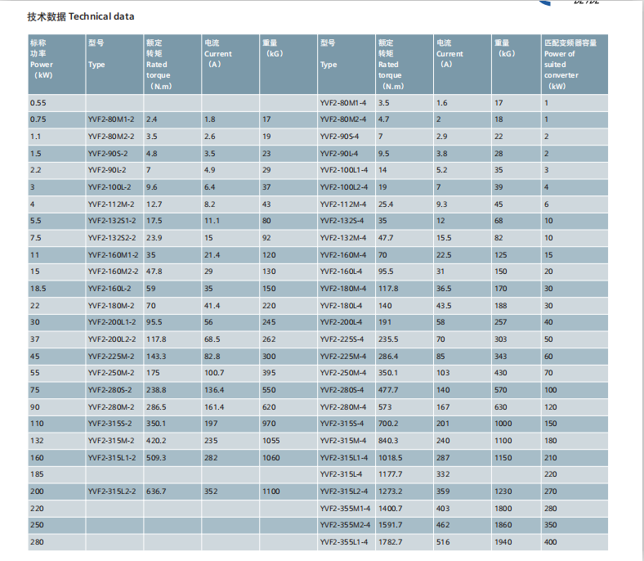The width and height of the screenshot is (644, 561).
Task: Select the YVF2-160L-4 type entry
Action: 340,272
